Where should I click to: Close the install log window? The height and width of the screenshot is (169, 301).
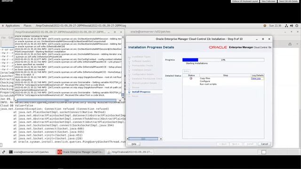[x=121, y=32]
